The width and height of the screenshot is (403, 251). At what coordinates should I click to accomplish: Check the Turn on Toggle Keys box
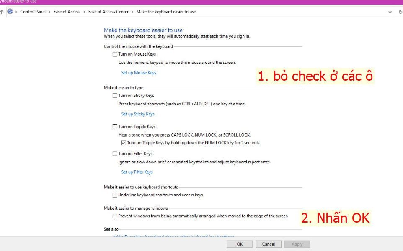115,127
